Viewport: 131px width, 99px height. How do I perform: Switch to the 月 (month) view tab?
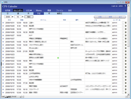coord(28,14)
